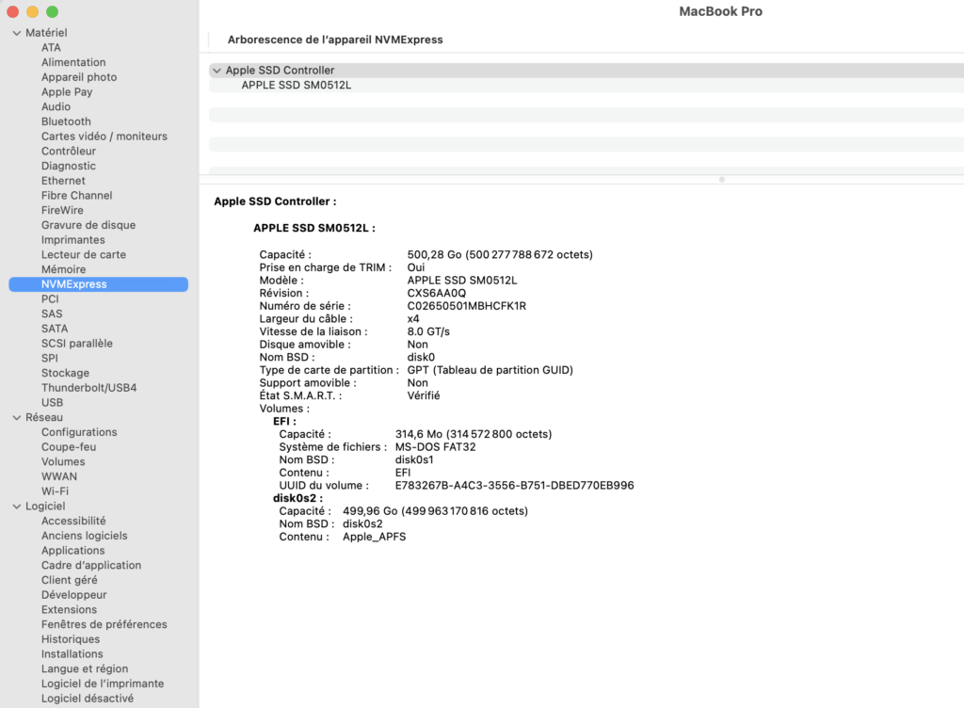This screenshot has height=708, width=964.
Task: Select Contrôleur in the sidebar
Action: tap(68, 152)
